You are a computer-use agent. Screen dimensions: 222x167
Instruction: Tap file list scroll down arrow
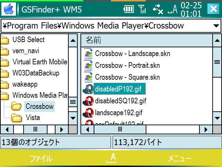point(217,118)
